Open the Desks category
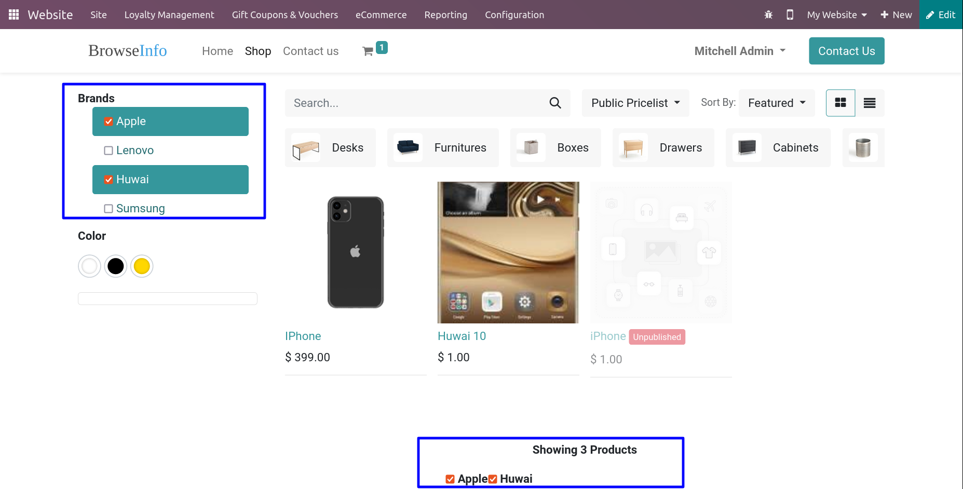 [330, 147]
